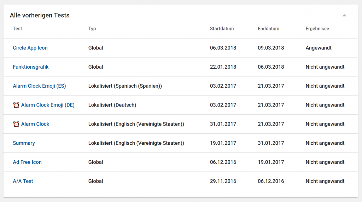Click the alarm clock emoji beside Alarm Clock
The image size is (362, 202).
[16, 124]
